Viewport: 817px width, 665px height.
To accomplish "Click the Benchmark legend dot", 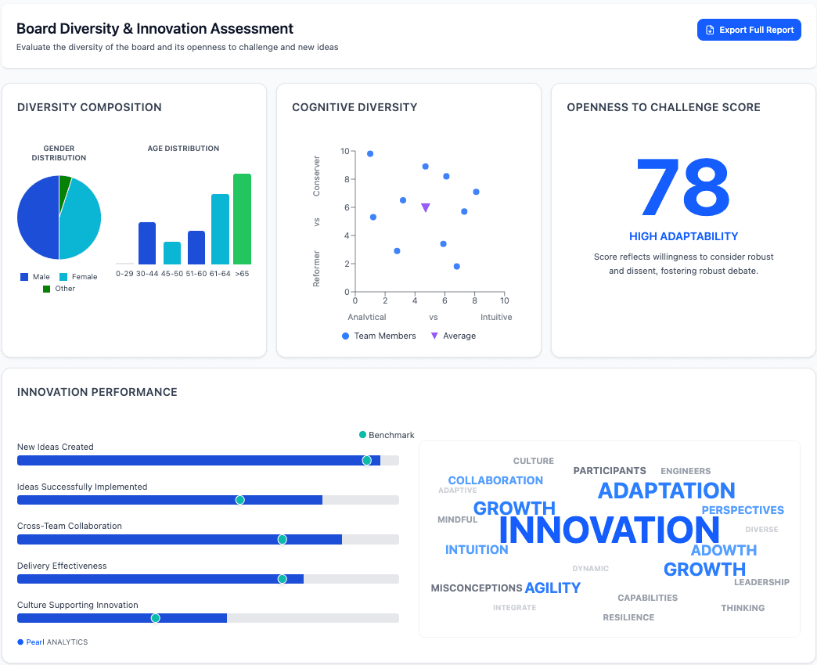I will coord(362,435).
